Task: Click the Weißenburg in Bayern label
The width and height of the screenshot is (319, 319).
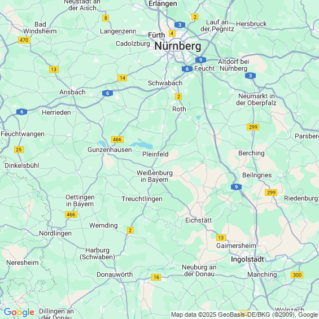Action: point(155,176)
